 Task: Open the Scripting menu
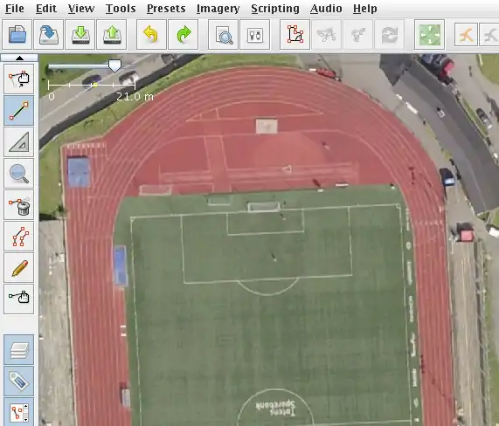[x=275, y=9]
